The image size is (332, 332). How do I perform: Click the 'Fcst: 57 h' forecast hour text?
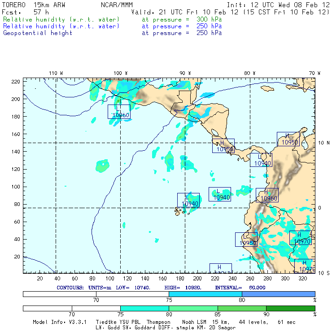[26, 12]
